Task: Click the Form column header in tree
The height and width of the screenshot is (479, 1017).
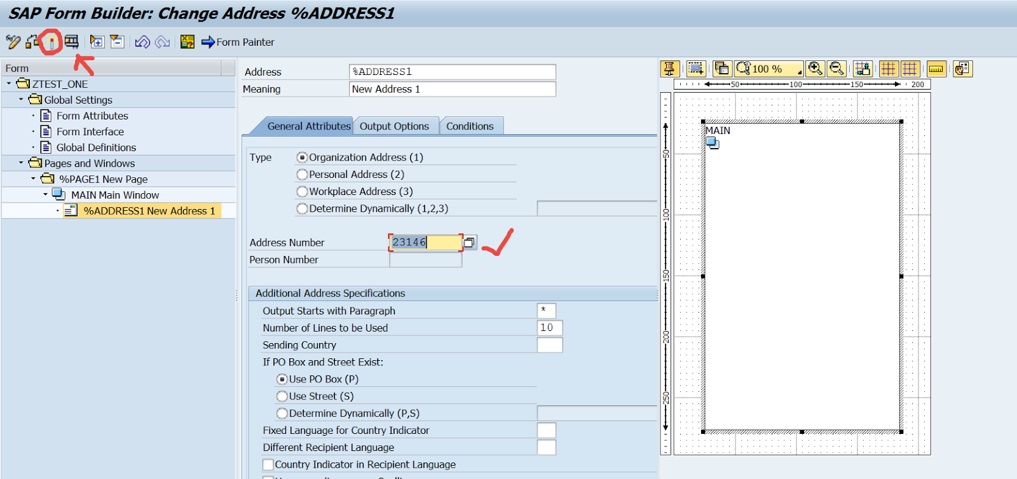Action: pyautogui.click(x=112, y=68)
